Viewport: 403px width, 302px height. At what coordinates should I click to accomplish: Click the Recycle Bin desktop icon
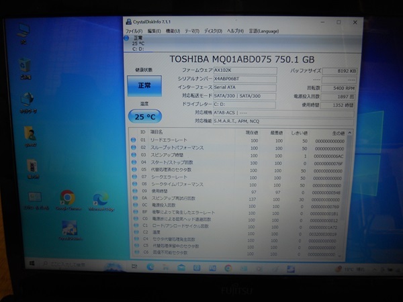[26, 68]
